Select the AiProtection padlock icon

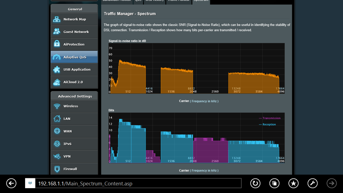pyautogui.click(x=57, y=44)
